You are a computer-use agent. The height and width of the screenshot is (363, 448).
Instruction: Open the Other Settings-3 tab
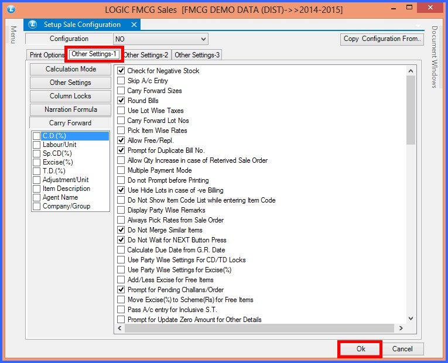click(197, 55)
